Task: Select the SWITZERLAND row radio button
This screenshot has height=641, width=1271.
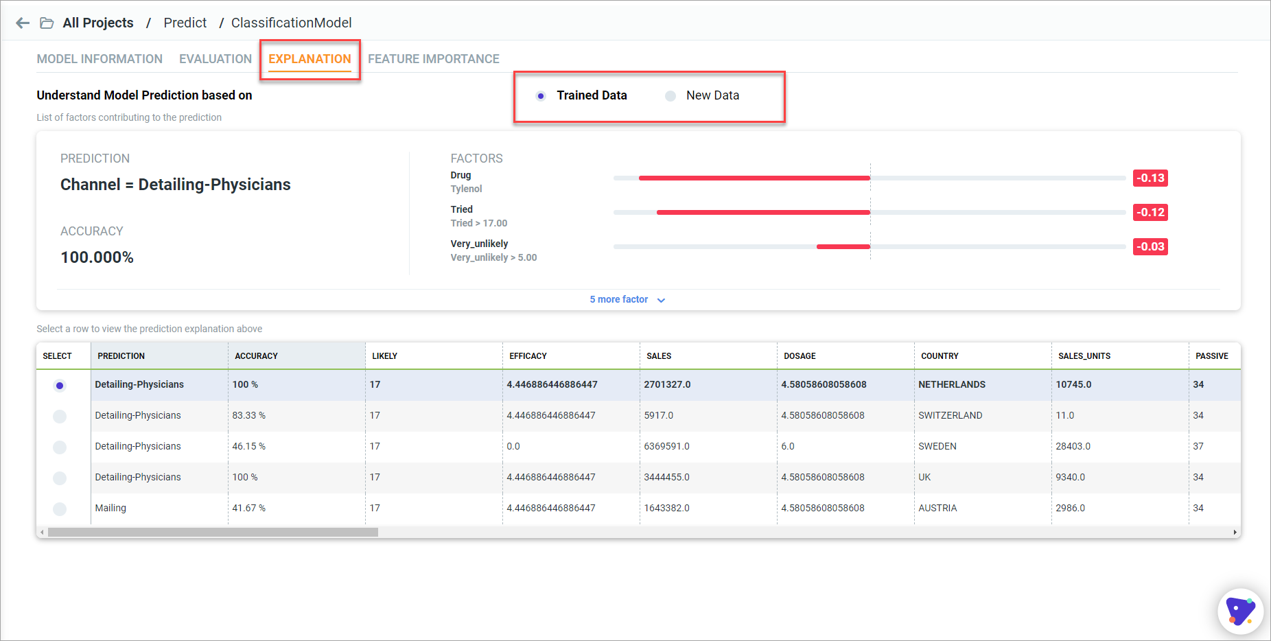Action: 60,417
